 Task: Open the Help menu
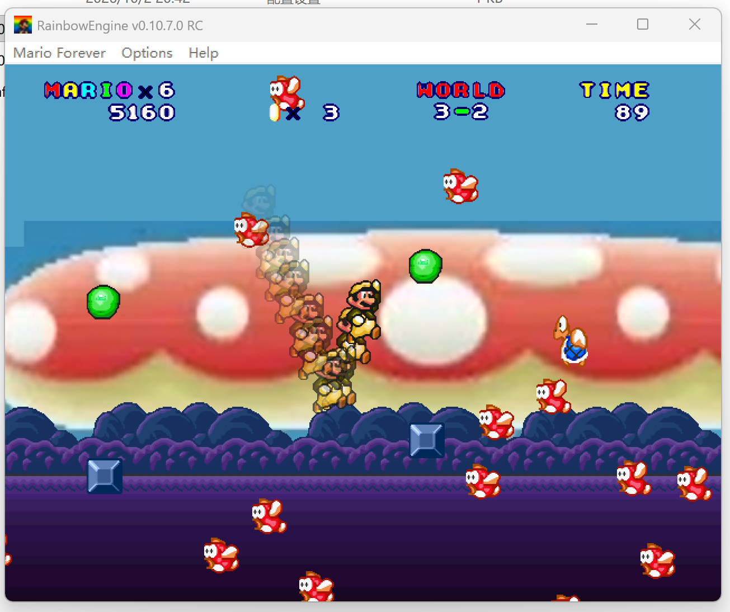click(x=203, y=53)
